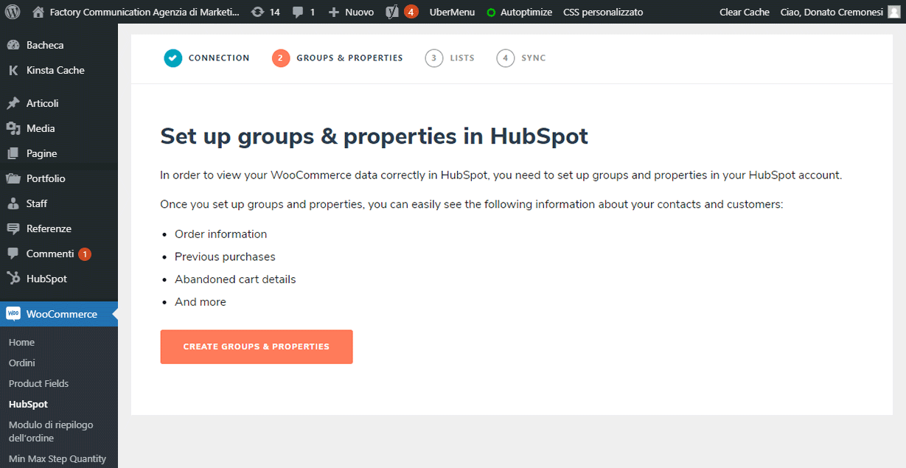Open the Product Fields submenu item
The width and height of the screenshot is (906, 468).
tap(38, 383)
